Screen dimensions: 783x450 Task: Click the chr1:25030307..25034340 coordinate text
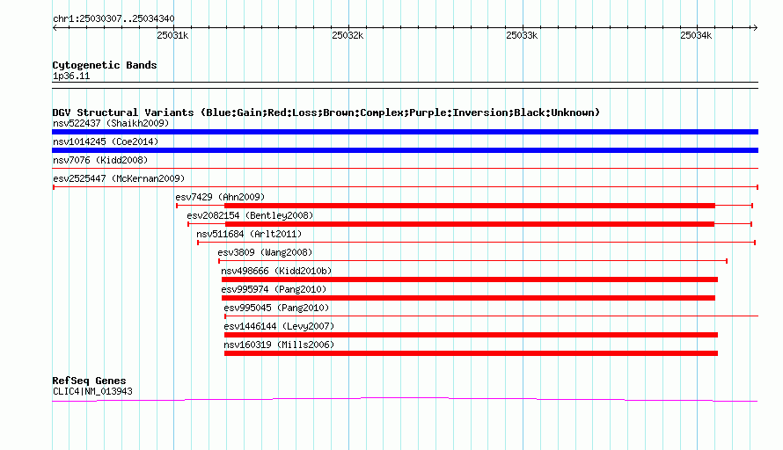click(113, 18)
